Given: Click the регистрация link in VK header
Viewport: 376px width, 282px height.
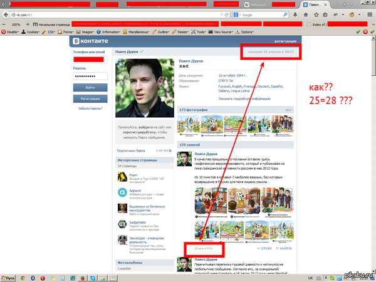Looking at the screenshot, I should point(285,41).
